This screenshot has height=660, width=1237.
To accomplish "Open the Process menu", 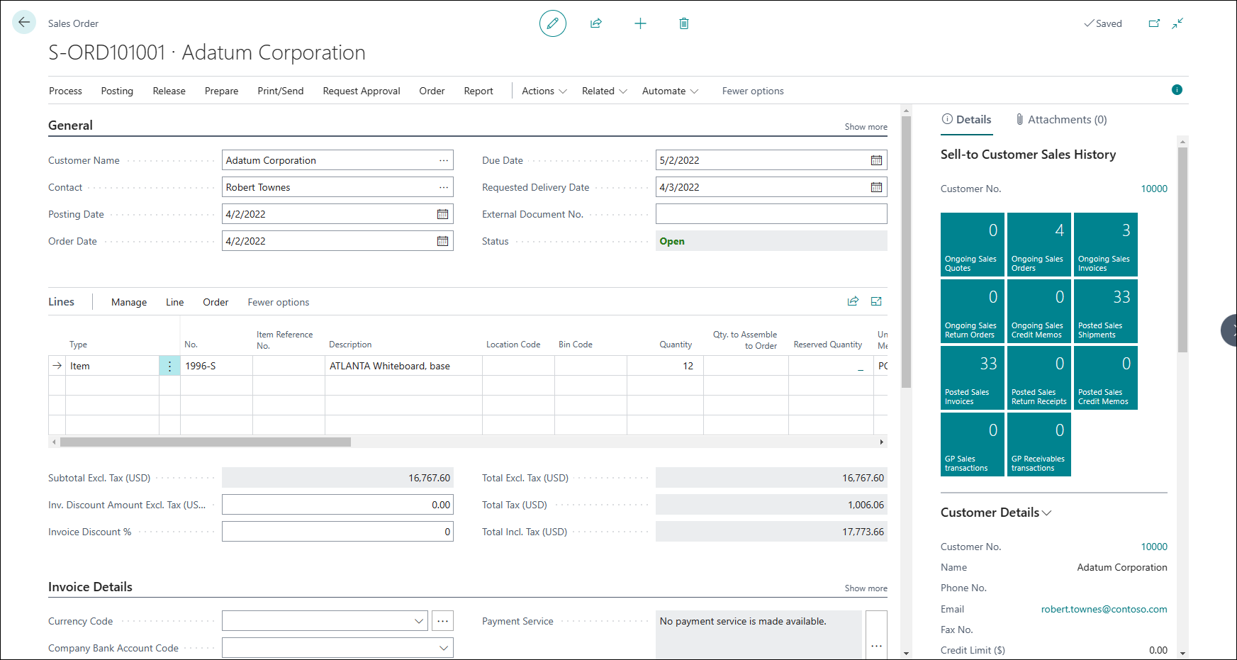I will click(x=65, y=91).
